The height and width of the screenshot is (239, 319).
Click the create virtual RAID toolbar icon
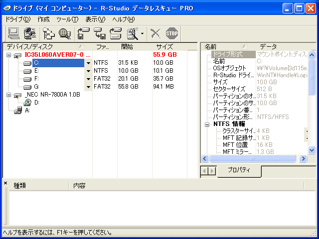tap(133, 33)
